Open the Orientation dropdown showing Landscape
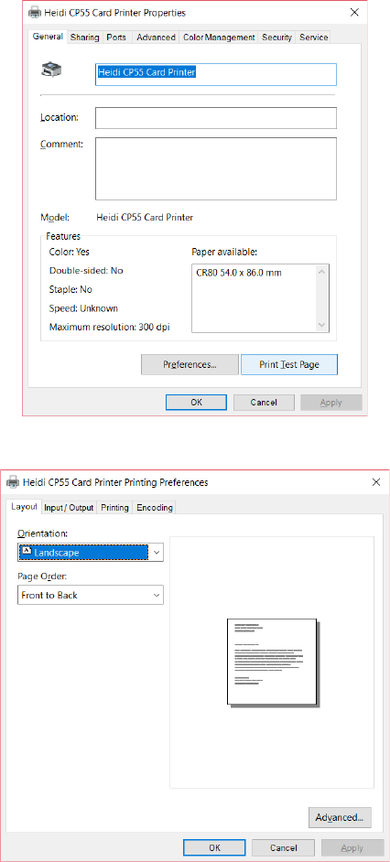 tap(91, 553)
